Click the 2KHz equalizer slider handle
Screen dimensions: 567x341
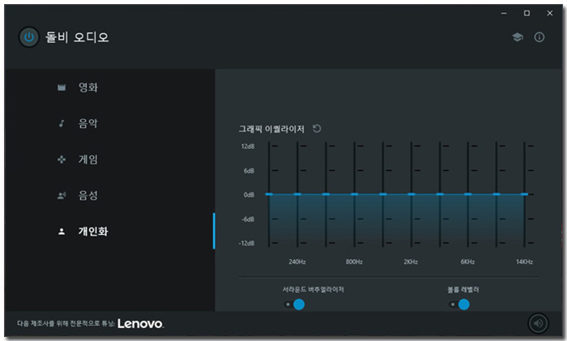pos(411,194)
